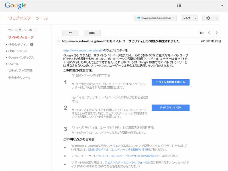Click the settings gear icon
228x171 pixels.
208,18
